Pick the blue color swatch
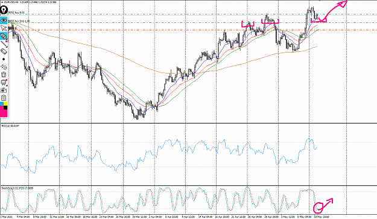 [2, 104]
